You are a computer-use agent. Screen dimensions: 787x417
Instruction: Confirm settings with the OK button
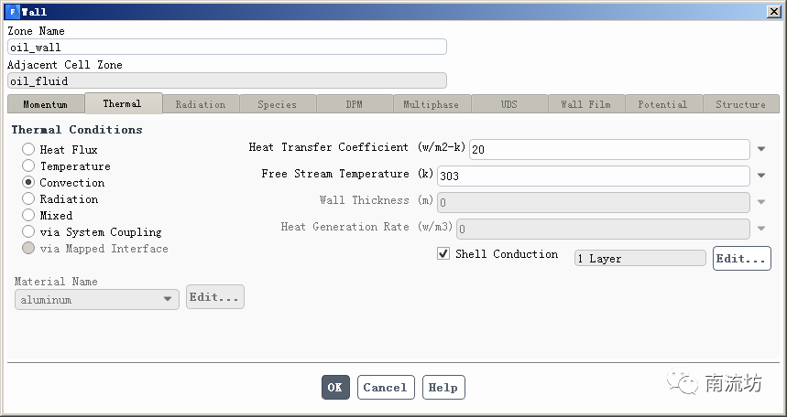(x=335, y=388)
